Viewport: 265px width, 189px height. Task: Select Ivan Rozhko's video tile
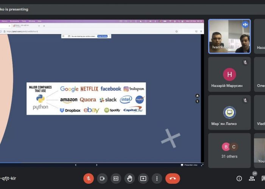(229, 36)
